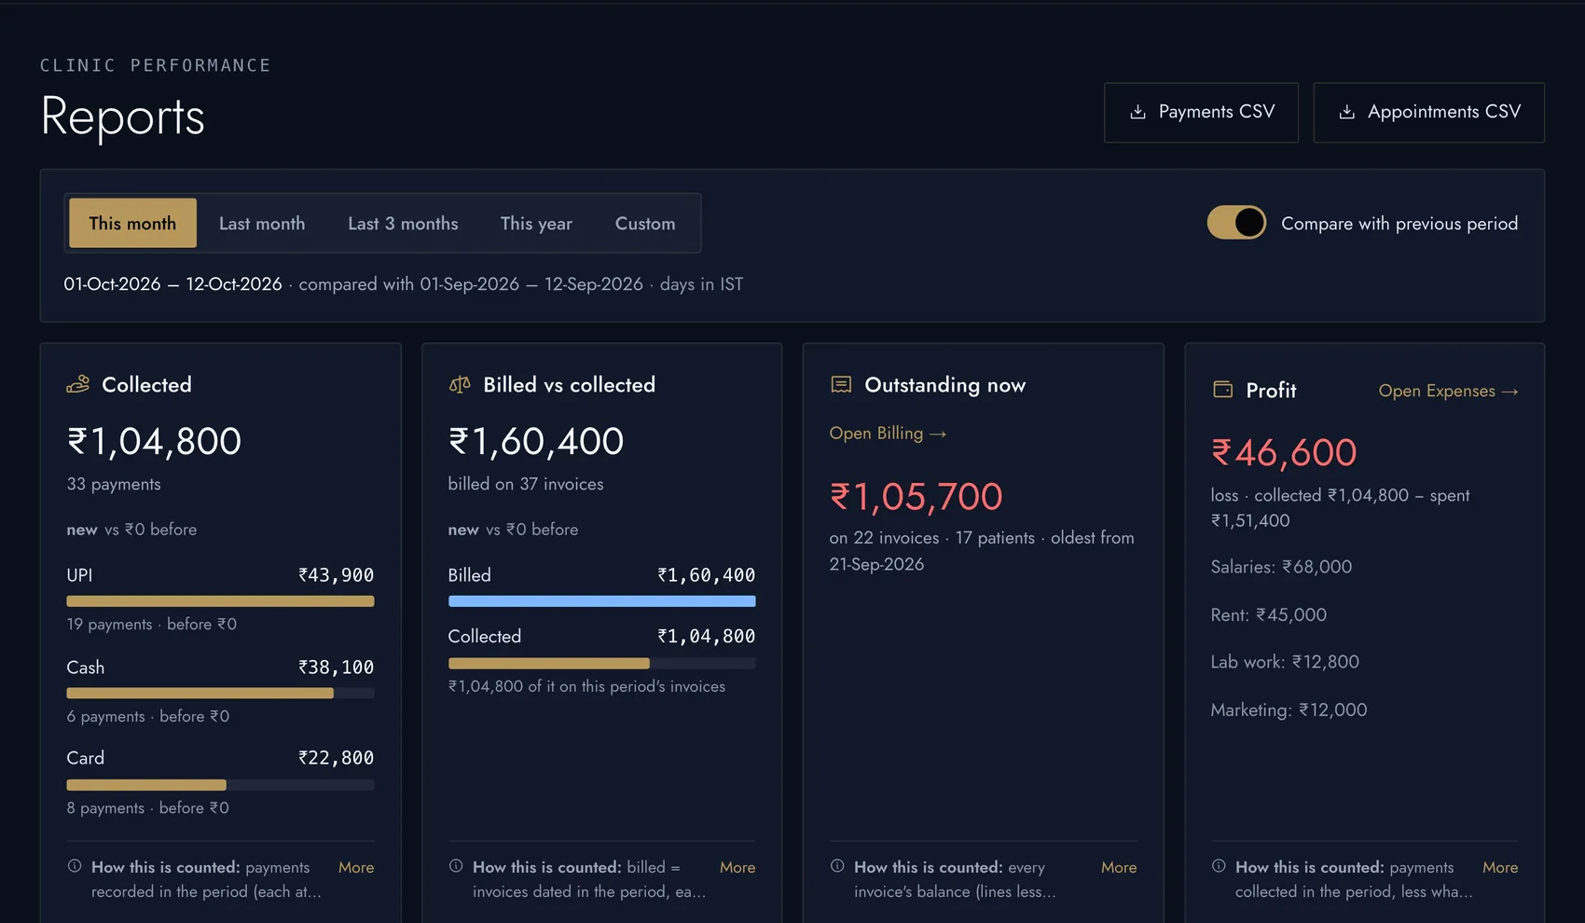Click the Reports page heading
Image resolution: width=1585 pixels, height=923 pixels.
tap(122, 117)
